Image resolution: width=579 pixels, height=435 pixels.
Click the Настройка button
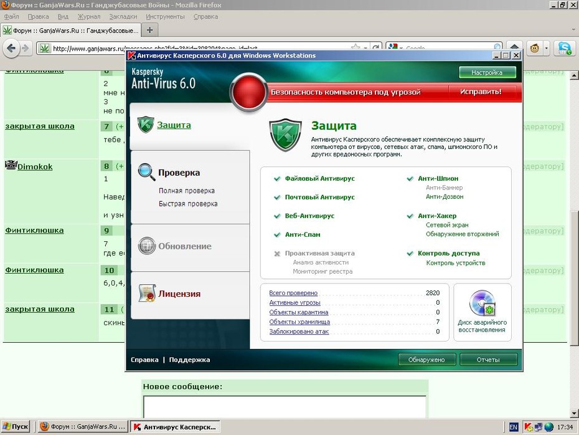[x=487, y=72]
